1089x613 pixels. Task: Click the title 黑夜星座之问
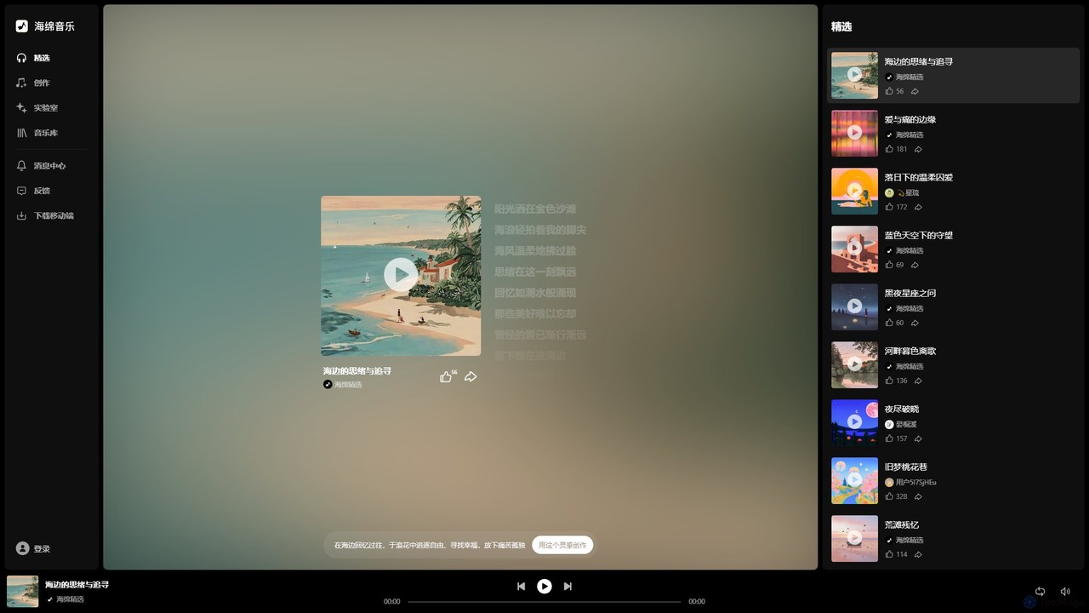[910, 294]
